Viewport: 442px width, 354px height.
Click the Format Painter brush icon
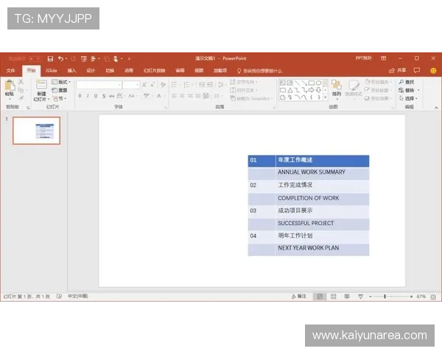[x=21, y=98]
